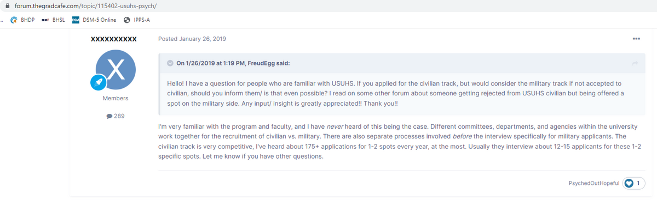Open the Posted January 26, 2019 timestamp
Image resolution: width=657 pixels, height=205 pixels.
(x=192, y=39)
